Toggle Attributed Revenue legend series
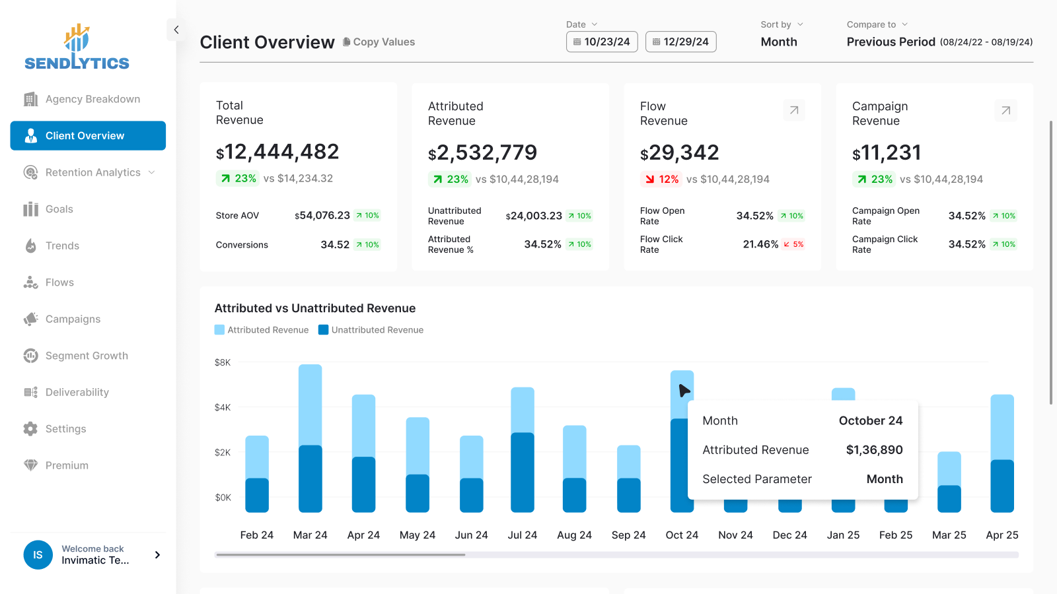The width and height of the screenshot is (1057, 594). [x=262, y=330]
